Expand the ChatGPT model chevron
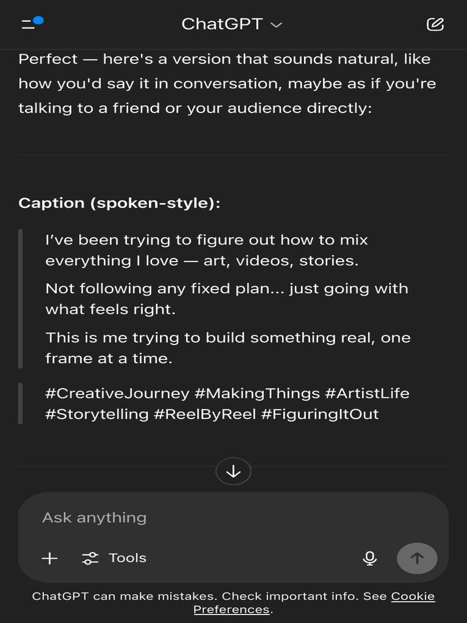 (x=277, y=25)
